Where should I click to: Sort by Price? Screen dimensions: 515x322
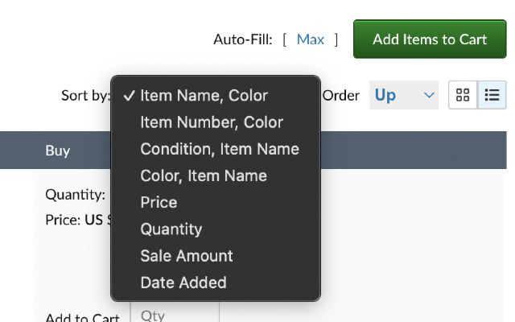pyautogui.click(x=159, y=202)
